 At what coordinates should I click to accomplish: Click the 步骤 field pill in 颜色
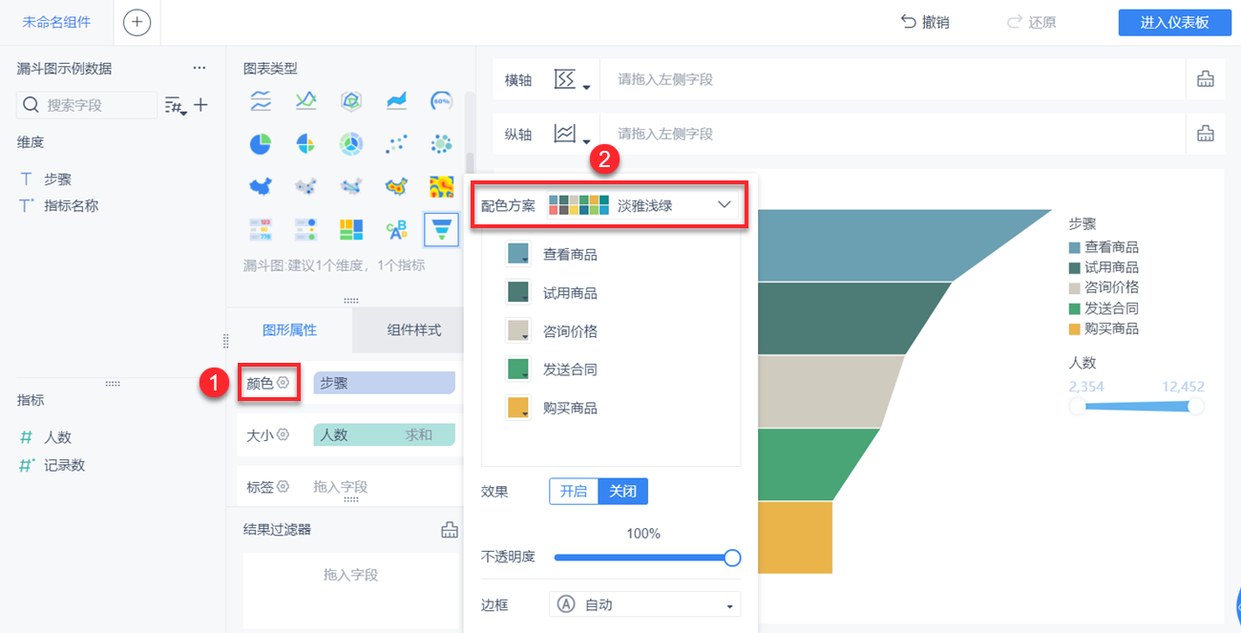[x=385, y=383]
